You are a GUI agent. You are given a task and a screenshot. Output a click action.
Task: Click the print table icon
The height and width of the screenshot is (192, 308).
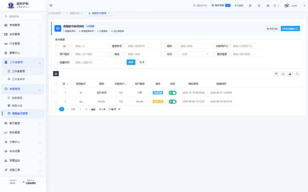[x=283, y=74]
